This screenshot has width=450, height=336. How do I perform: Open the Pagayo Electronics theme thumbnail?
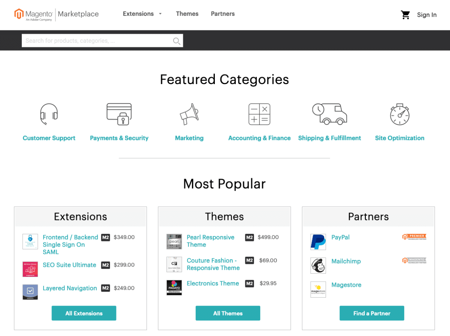[x=174, y=288]
